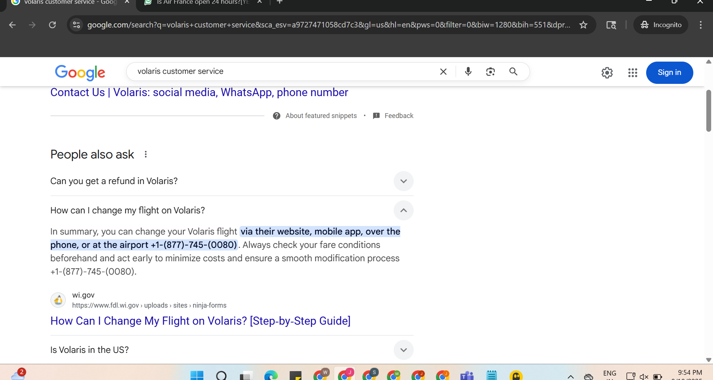This screenshot has width=713, height=380.
Task: Go to Google homepage via logo
Action: pyautogui.click(x=80, y=73)
